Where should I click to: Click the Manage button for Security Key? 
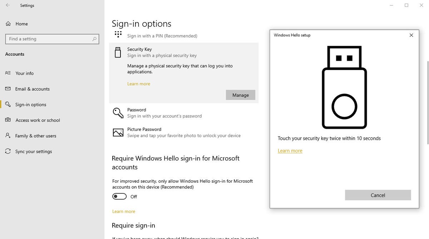click(x=241, y=95)
